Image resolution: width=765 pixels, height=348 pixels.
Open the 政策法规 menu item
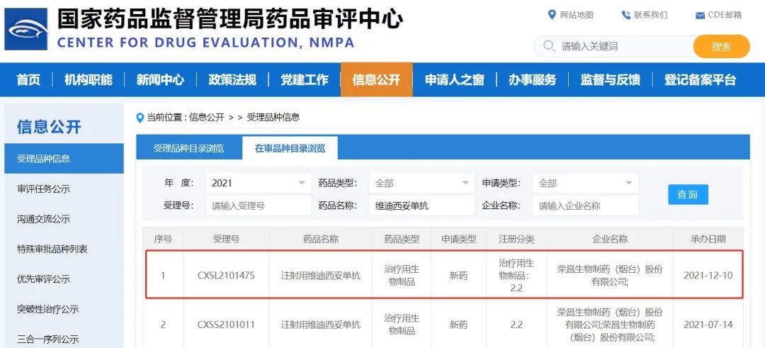pos(232,79)
